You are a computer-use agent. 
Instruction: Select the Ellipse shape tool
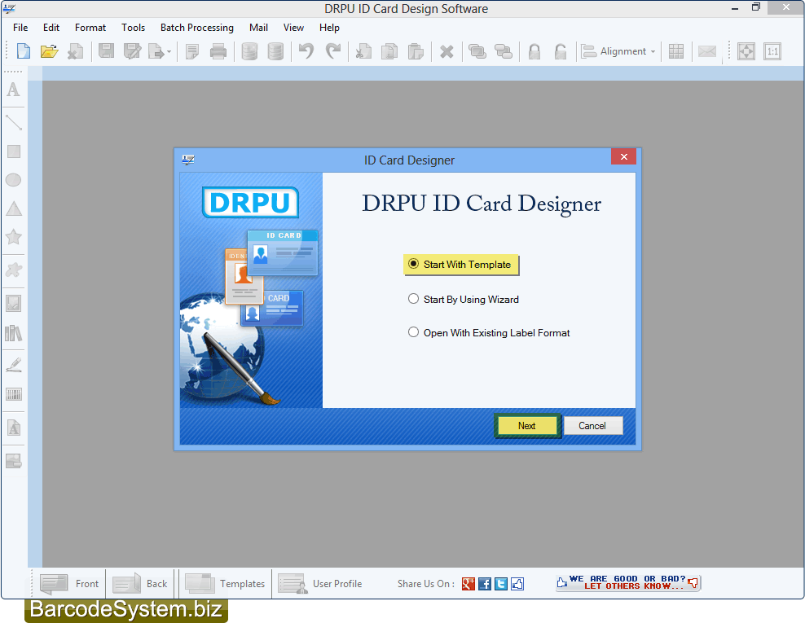(x=13, y=180)
